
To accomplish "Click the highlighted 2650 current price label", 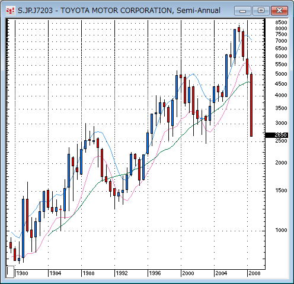I will (277, 135).
